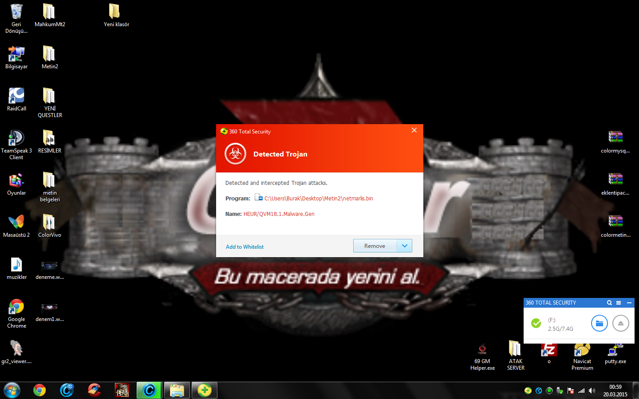Select the TeamSpeak 3 Client shortcut

16,145
